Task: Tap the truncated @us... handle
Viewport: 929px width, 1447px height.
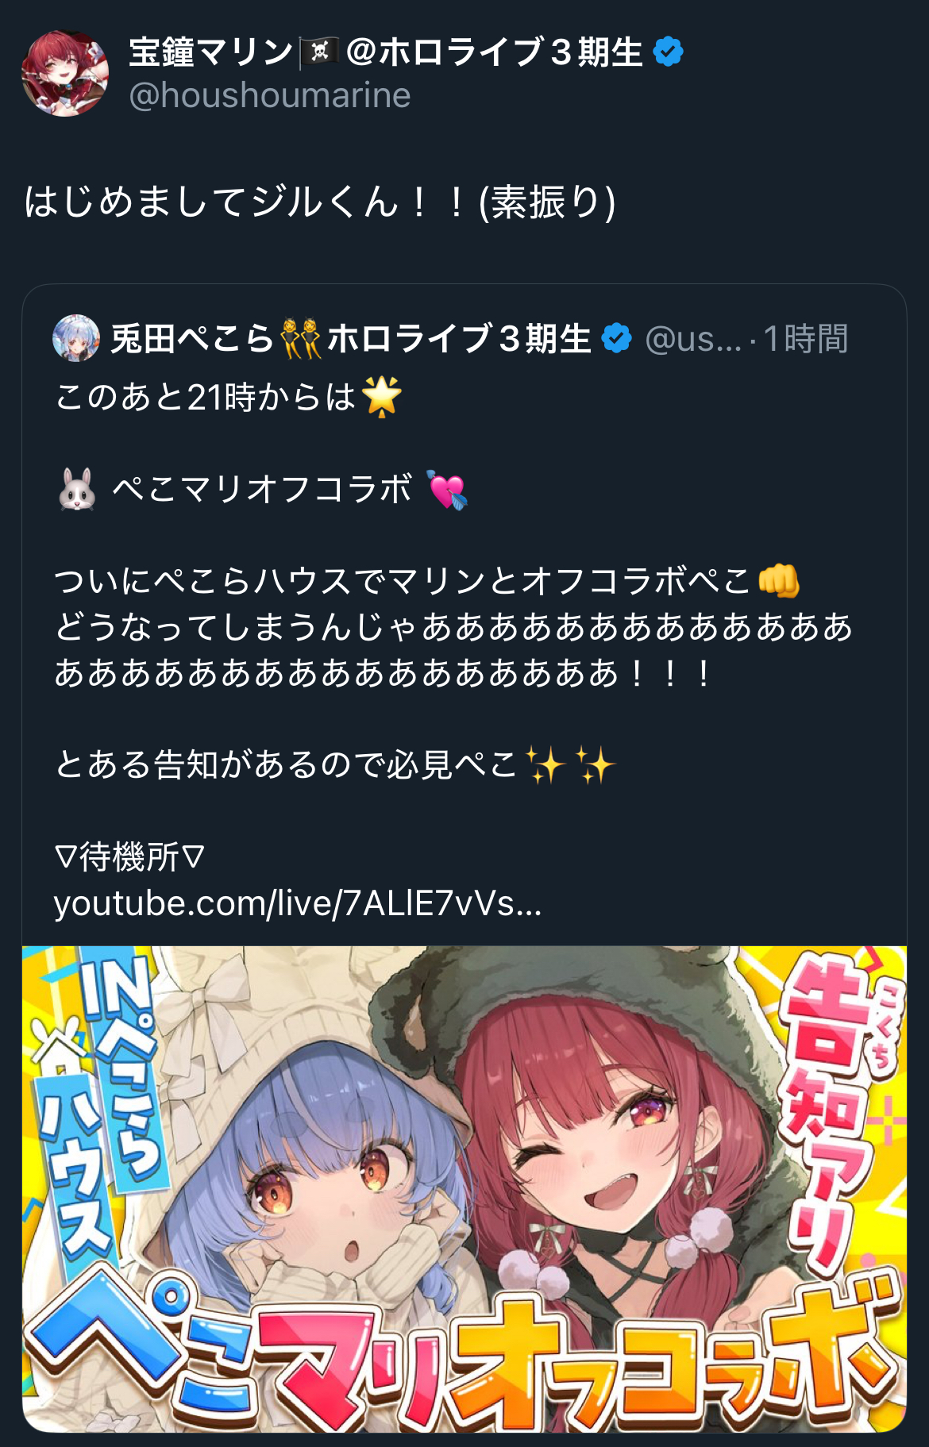Action: click(x=693, y=340)
